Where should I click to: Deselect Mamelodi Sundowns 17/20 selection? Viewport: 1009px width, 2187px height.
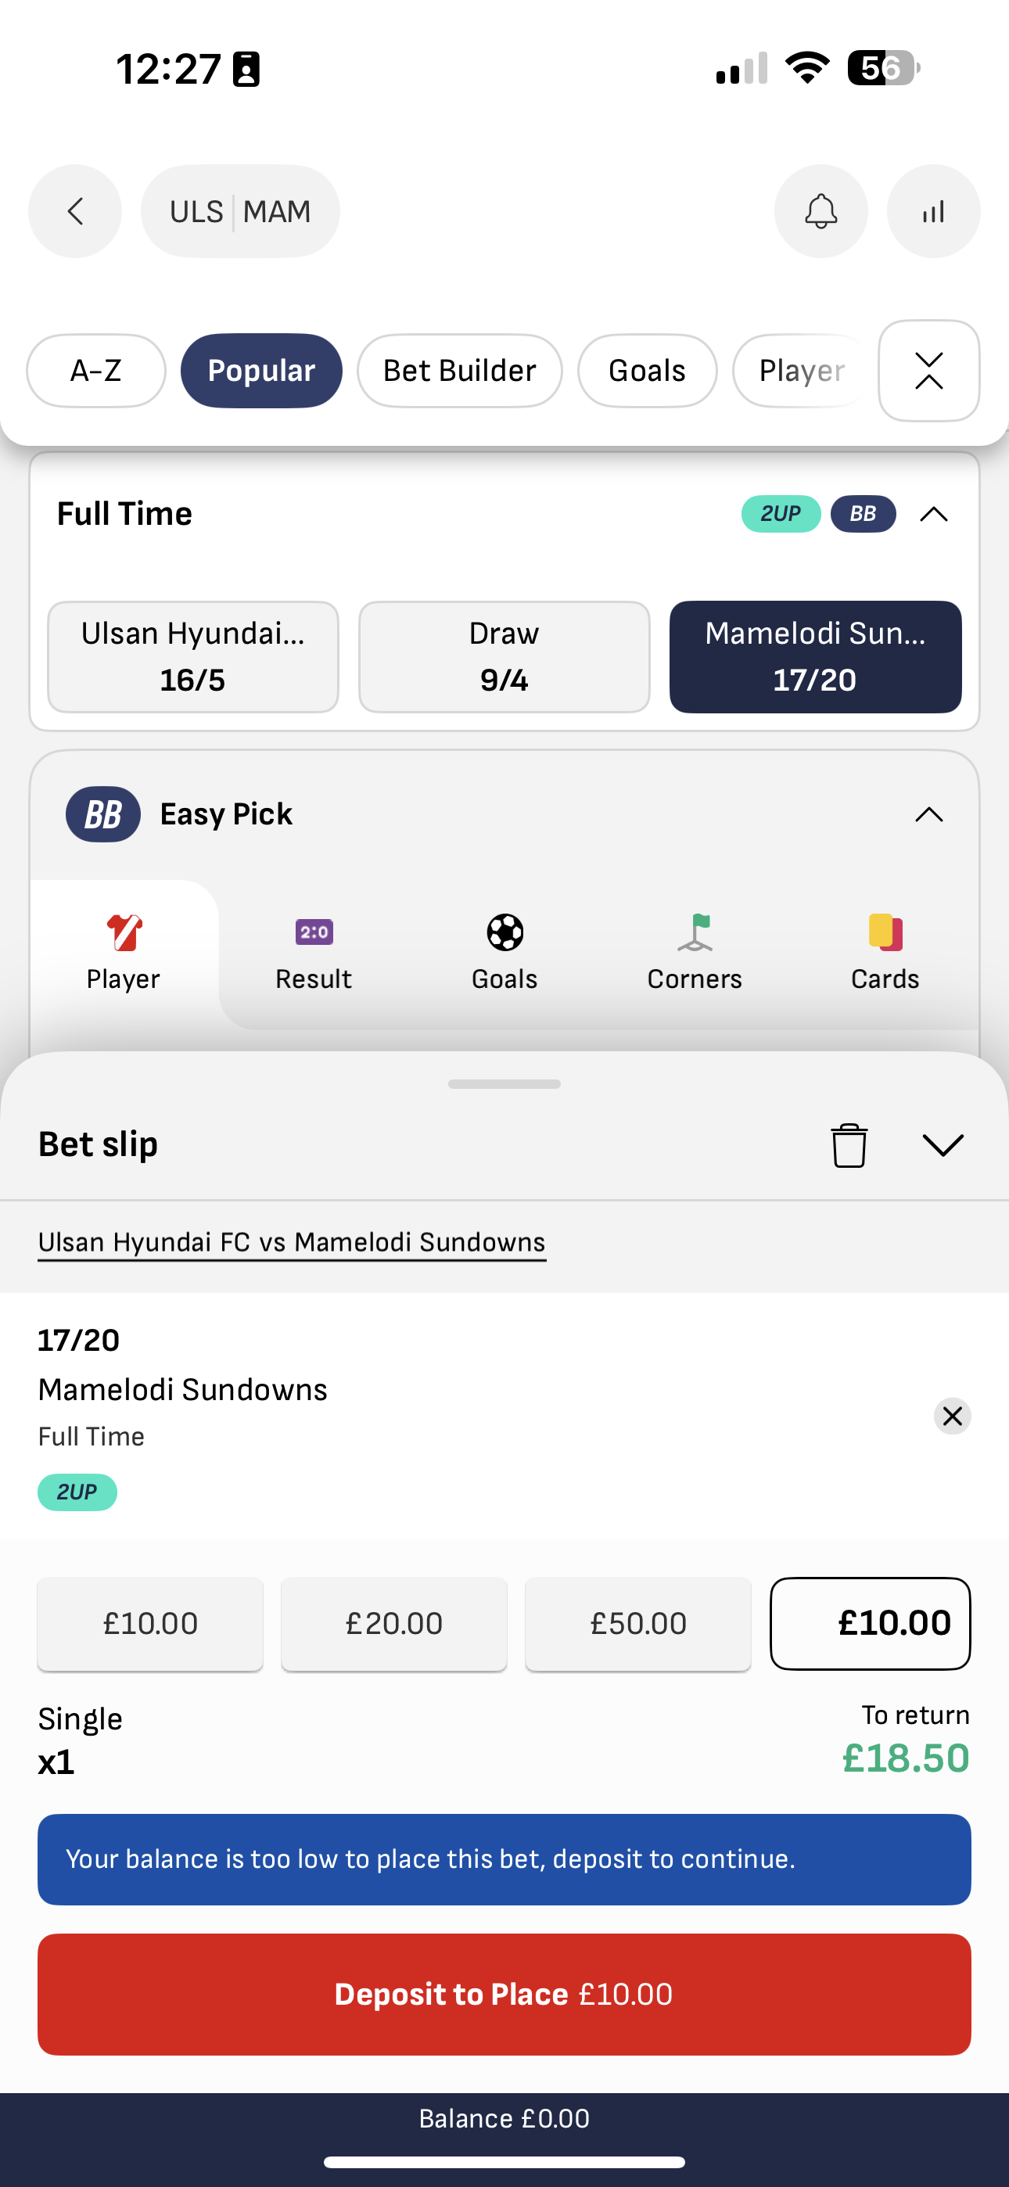[951, 1415]
